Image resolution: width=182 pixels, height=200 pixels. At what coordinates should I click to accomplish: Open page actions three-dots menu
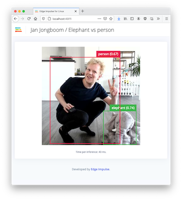(x=99, y=19)
